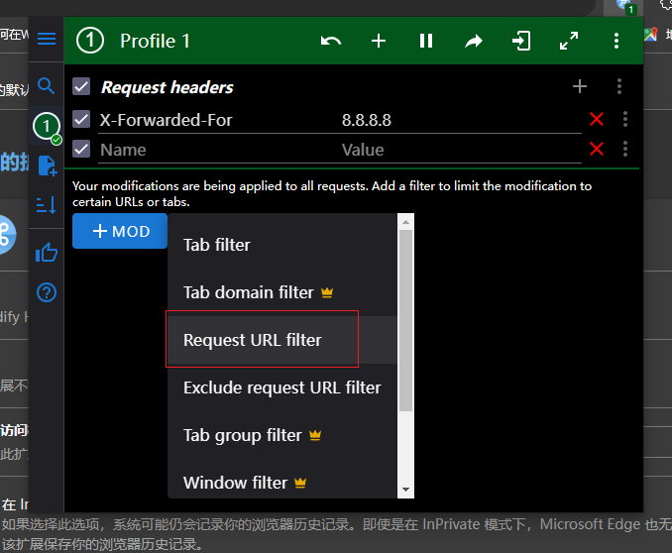Click the undo arrow in Profile header

331,42
